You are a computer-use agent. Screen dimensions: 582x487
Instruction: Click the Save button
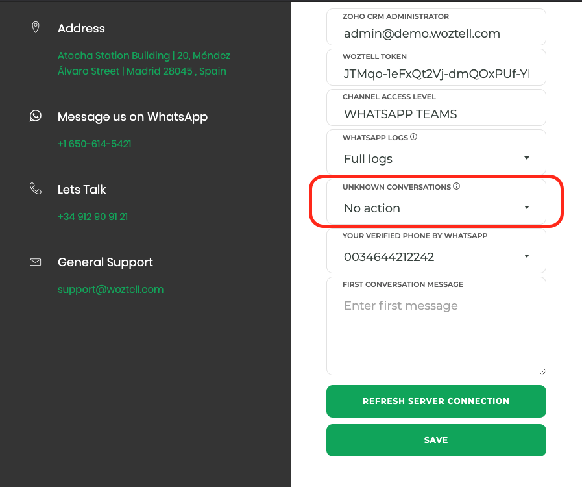pyautogui.click(x=436, y=440)
